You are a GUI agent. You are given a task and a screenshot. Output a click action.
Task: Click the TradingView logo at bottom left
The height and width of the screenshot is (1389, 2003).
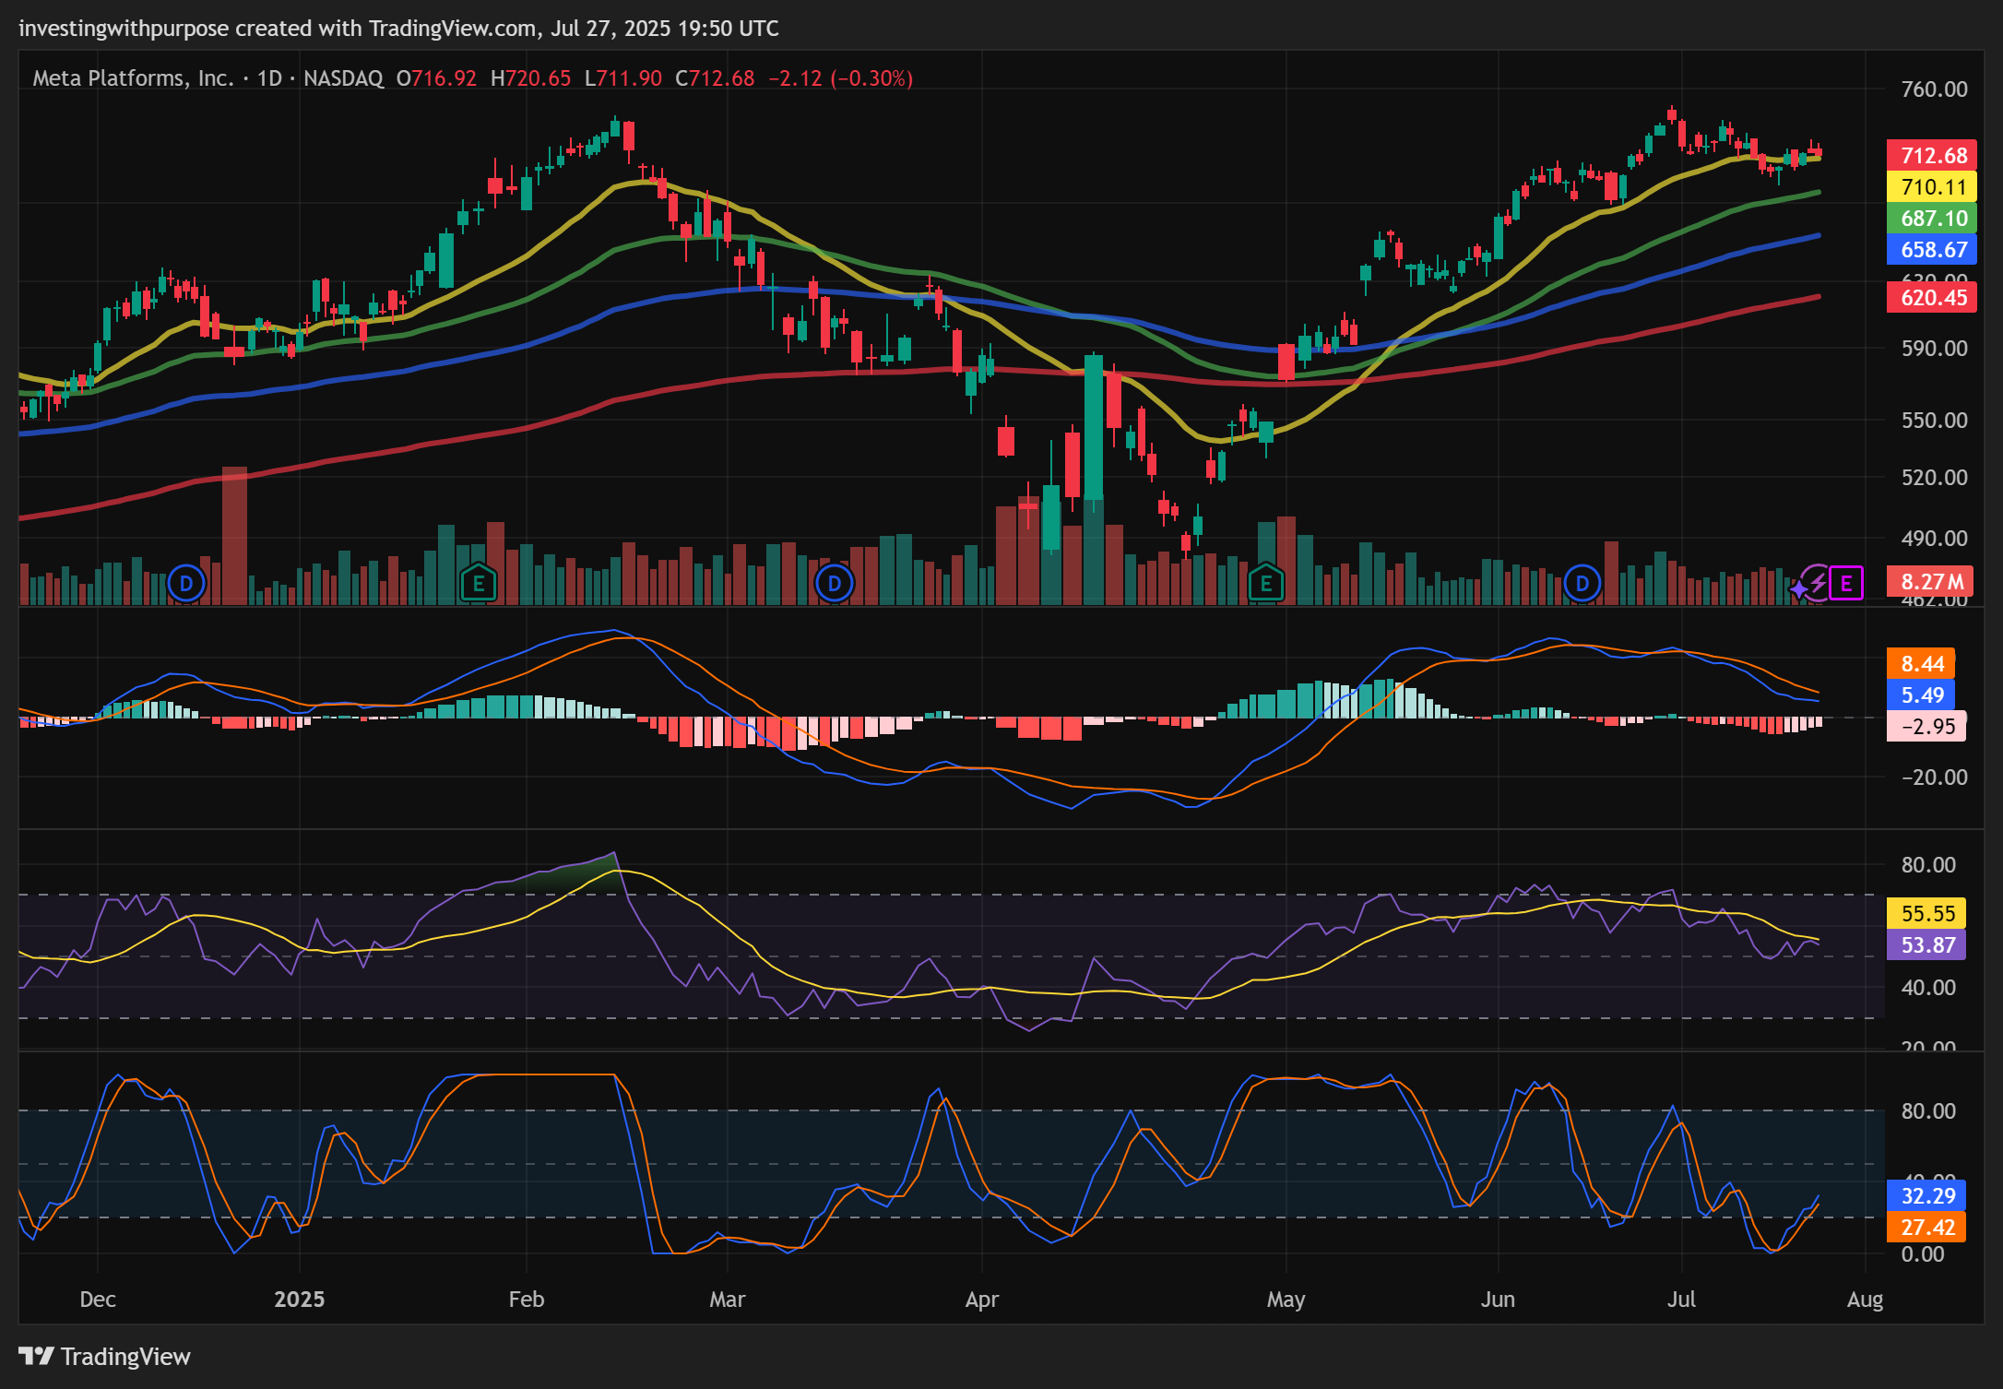point(104,1356)
